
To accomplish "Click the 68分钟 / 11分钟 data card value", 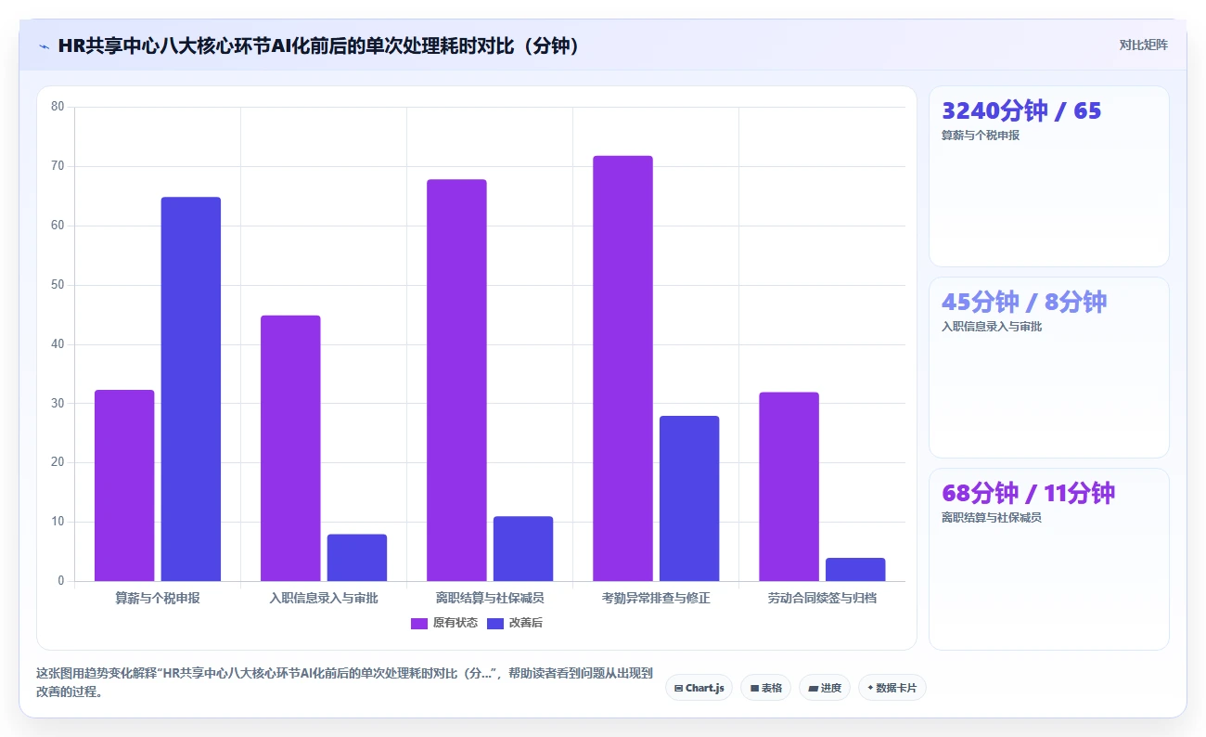I will pos(1028,493).
